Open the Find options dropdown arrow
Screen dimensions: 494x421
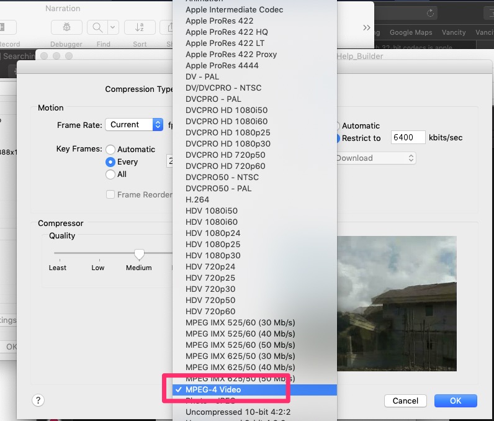(x=113, y=28)
